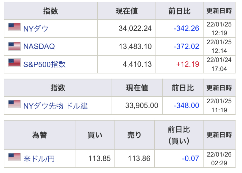The image size is (242, 173).
Task: Open the S&P500指数 link
Action: coord(44,64)
